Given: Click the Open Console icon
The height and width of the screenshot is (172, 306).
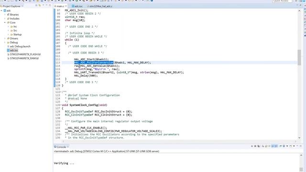Looking at the screenshot, I should tap(291, 146).
